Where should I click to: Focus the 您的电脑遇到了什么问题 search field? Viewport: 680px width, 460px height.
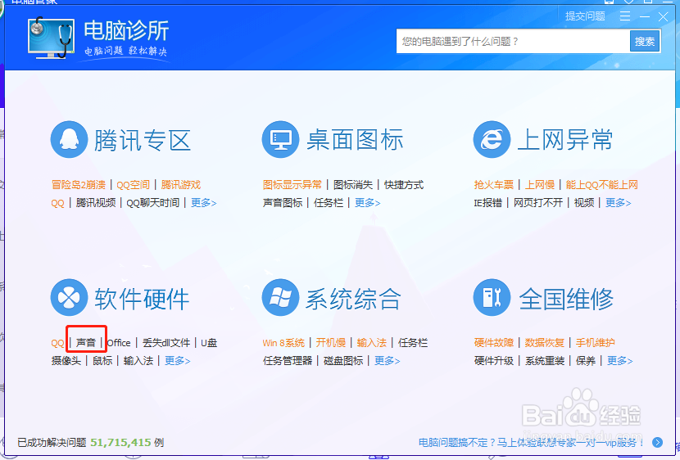click(x=513, y=41)
